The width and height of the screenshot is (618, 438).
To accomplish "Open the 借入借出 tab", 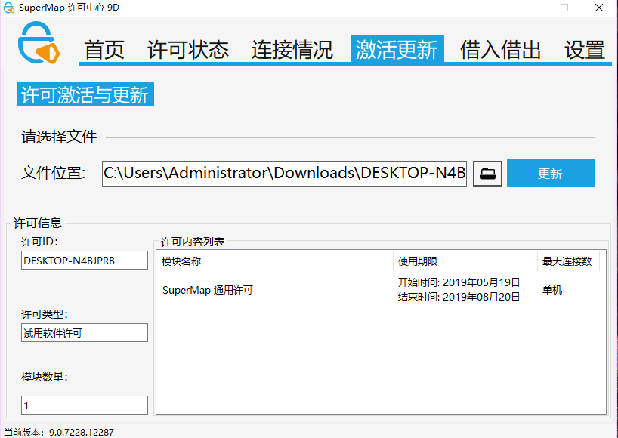I will coord(500,50).
